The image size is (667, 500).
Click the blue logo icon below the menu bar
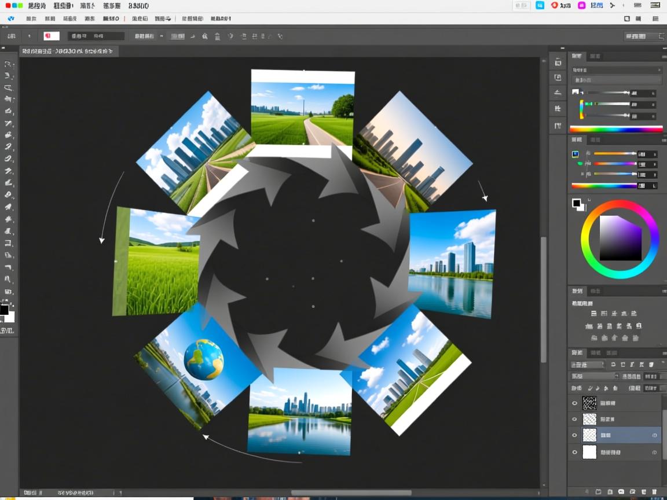click(x=10, y=19)
